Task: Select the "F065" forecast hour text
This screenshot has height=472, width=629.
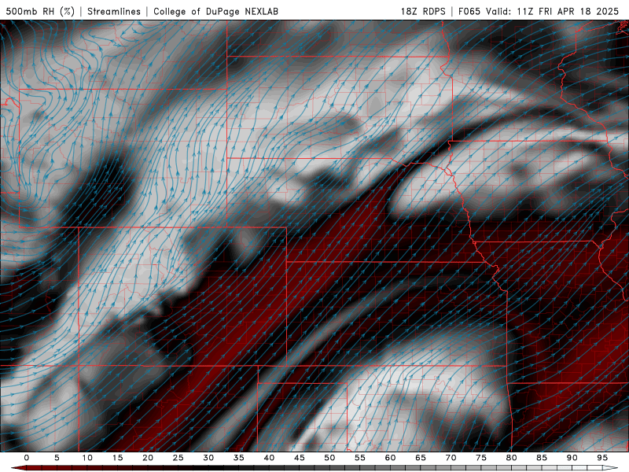Action: click(x=469, y=12)
